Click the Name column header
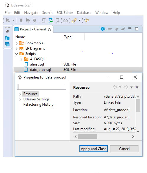 click(x=20, y=37)
